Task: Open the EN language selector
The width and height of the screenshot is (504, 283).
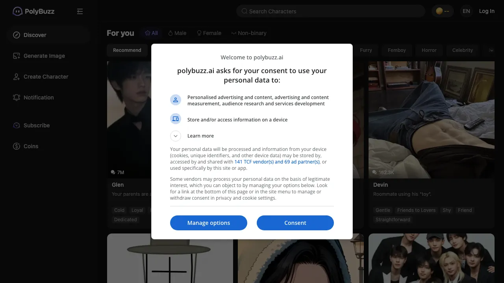Action: point(466,11)
